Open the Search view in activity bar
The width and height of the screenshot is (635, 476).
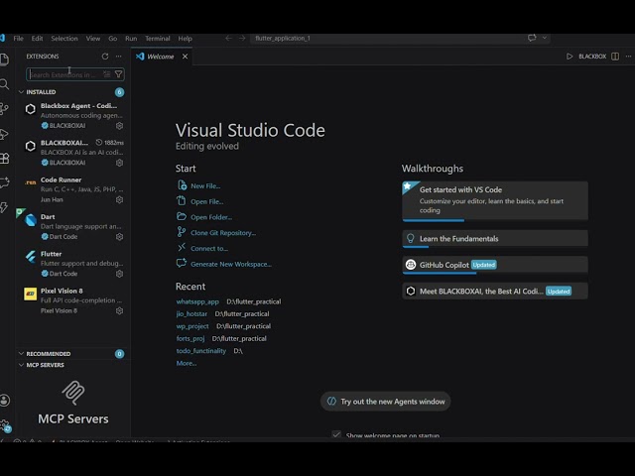[4, 84]
